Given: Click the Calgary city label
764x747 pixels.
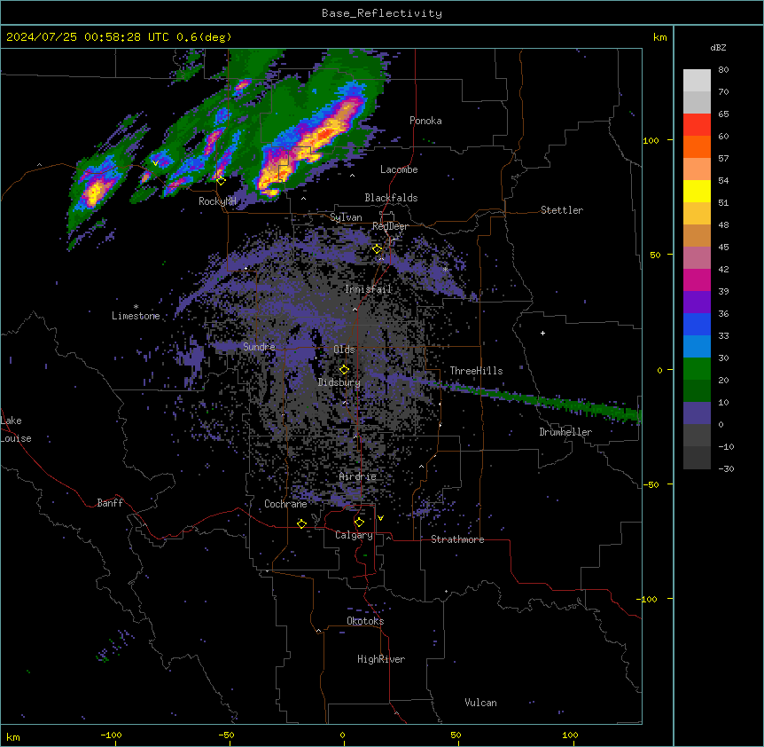Looking at the screenshot, I should coord(354,535).
